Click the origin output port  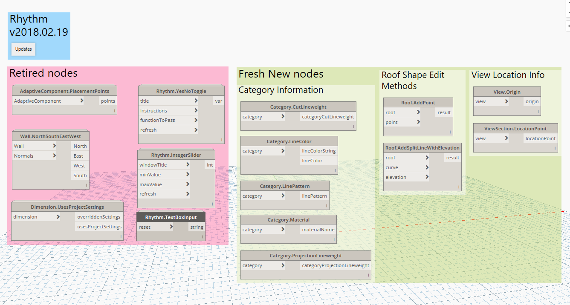point(532,101)
